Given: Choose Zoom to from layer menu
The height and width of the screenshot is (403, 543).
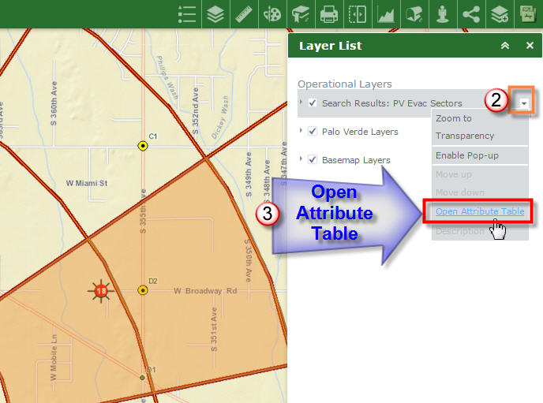Looking at the screenshot, I should click(x=453, y=118).
